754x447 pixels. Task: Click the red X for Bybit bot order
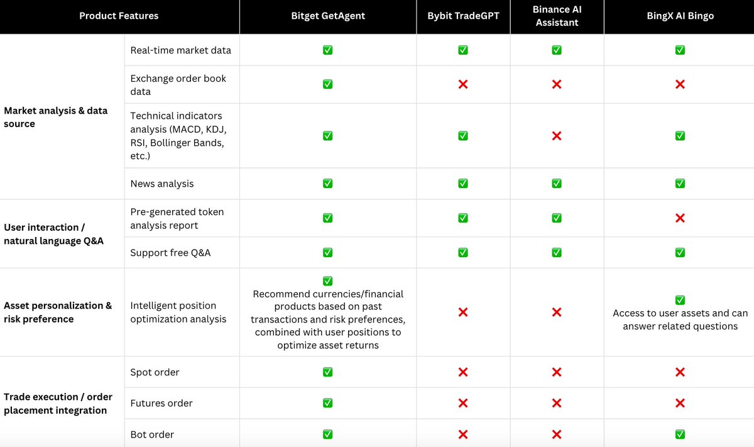pyautogui.click(x=463, y=434)
